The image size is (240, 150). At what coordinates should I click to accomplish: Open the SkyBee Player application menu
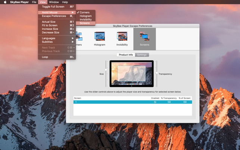(19, 2)
